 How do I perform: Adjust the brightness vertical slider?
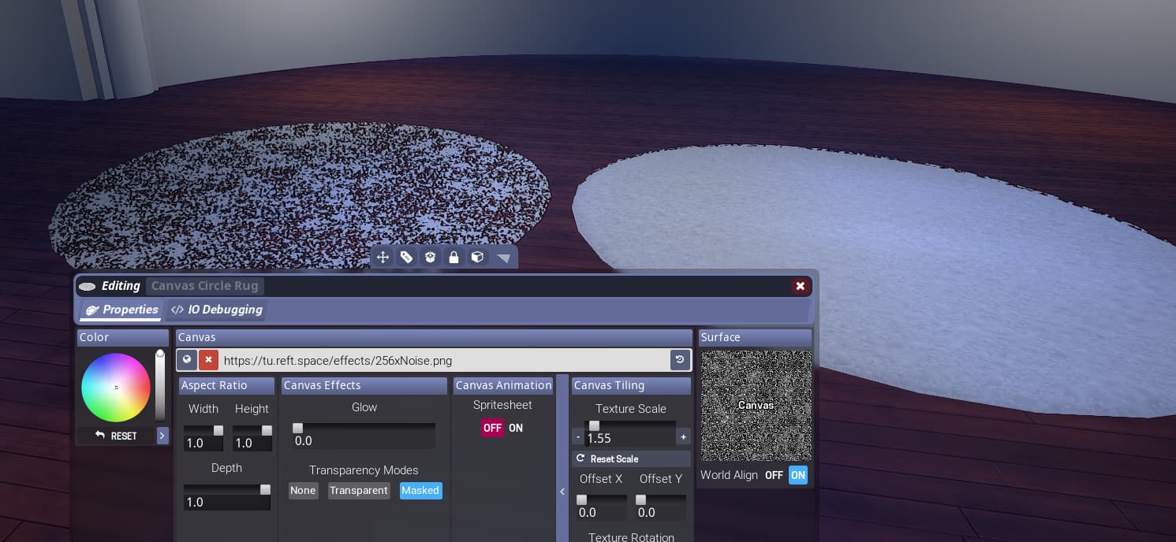160,387
